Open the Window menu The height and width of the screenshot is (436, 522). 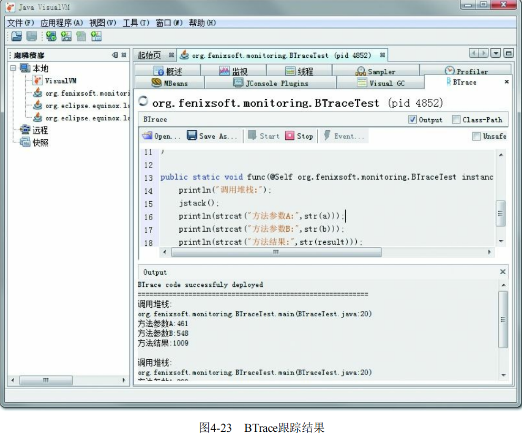169,23
